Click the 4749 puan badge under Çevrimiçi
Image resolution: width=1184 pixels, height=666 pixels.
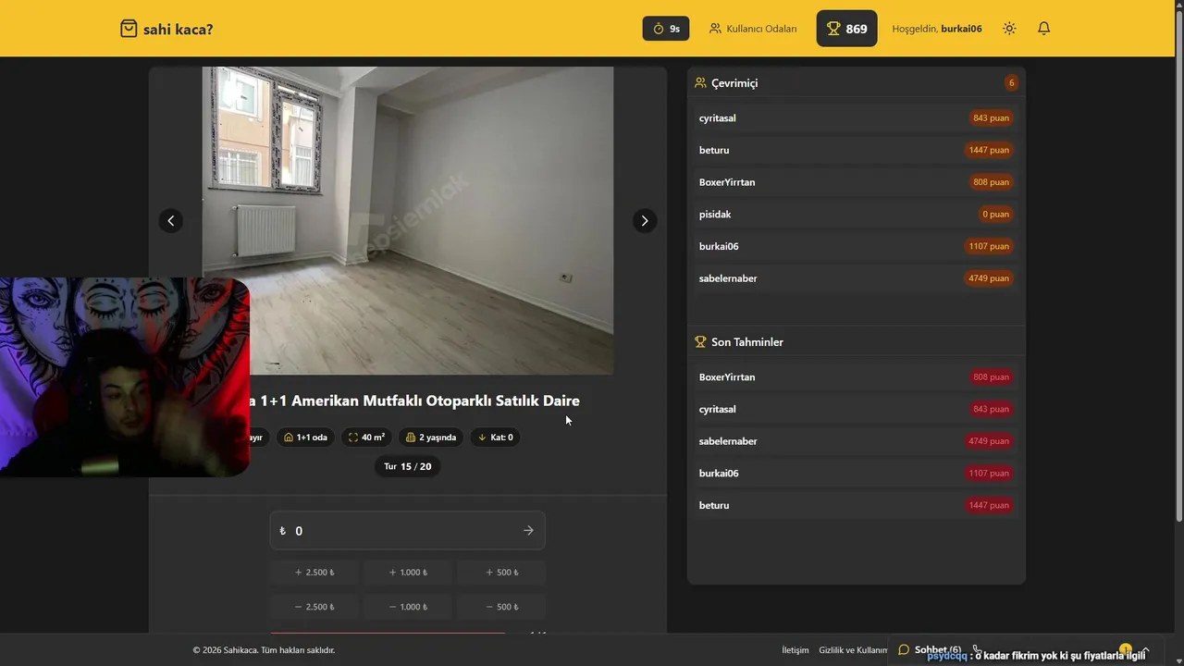click(x=989, y=278)
